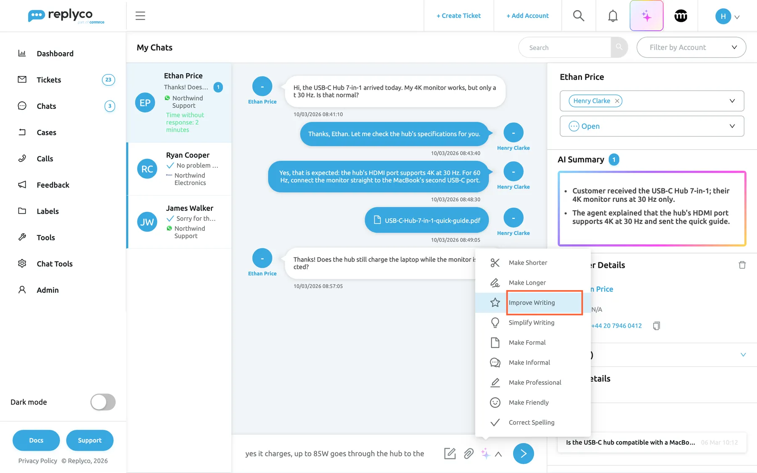Open Privacy Policy link

point(37,461)
